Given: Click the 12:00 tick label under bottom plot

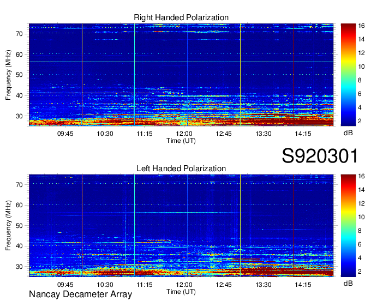Looking at the screenshot, I should (184, 285).
